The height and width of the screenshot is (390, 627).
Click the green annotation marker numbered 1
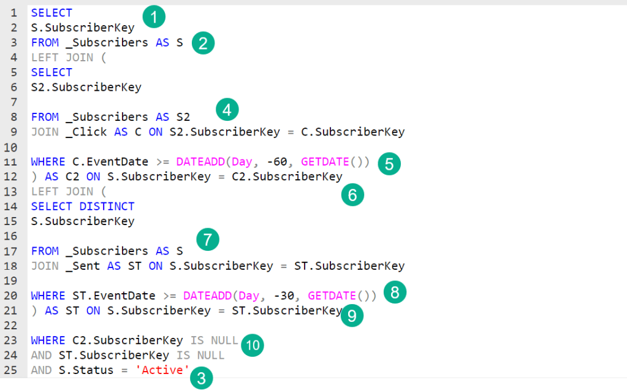(x=154, y=18)
